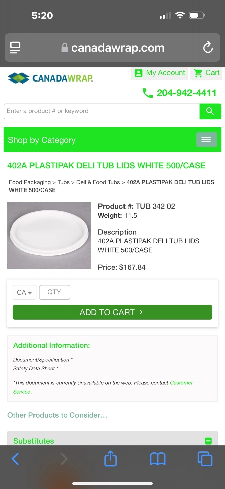Go to Food Packaging breadcrumb
225x489 pixels.
30,182
